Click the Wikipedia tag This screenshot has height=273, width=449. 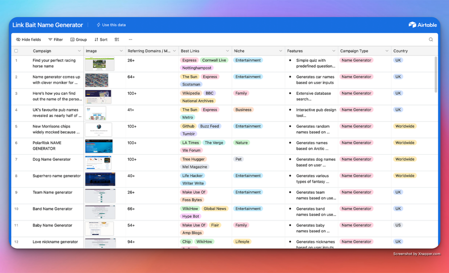[x=191, y=93]
